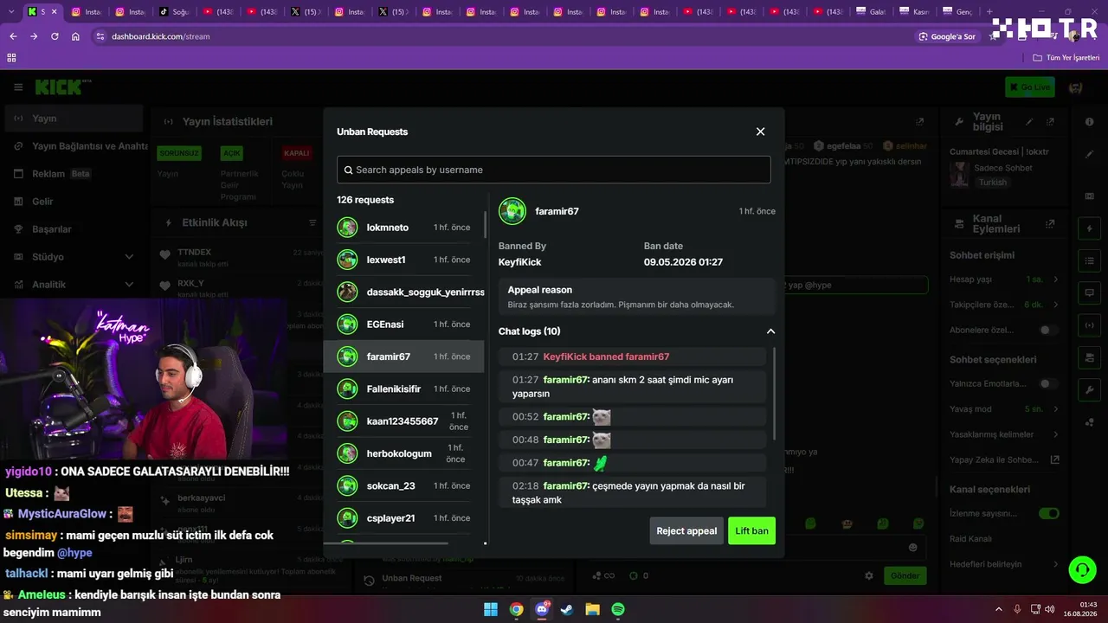Toggle the list panel rail icon
The height and width of the screenshot is (623, 1108).
pos(1089,260)
